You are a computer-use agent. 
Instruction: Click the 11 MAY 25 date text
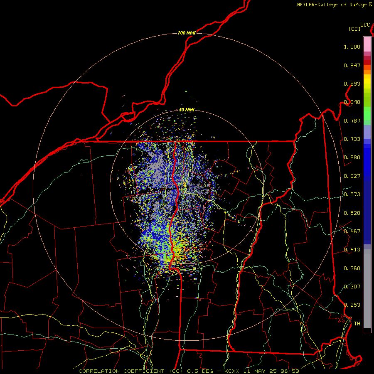[x=260, y=371]
